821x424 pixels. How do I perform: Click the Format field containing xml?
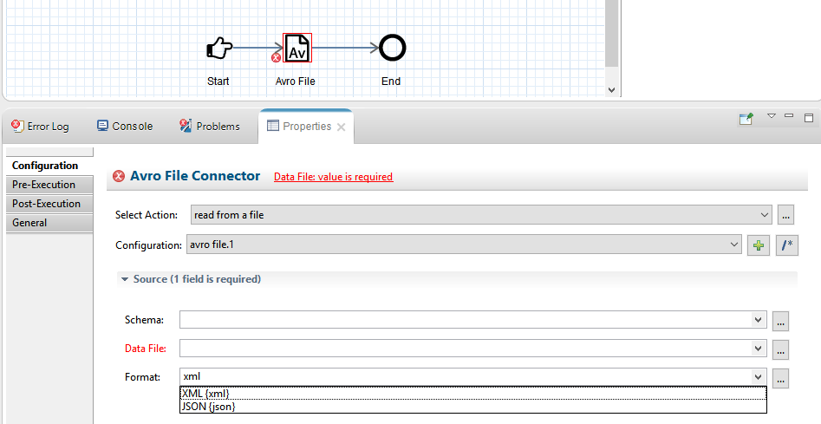click(465, 376)
